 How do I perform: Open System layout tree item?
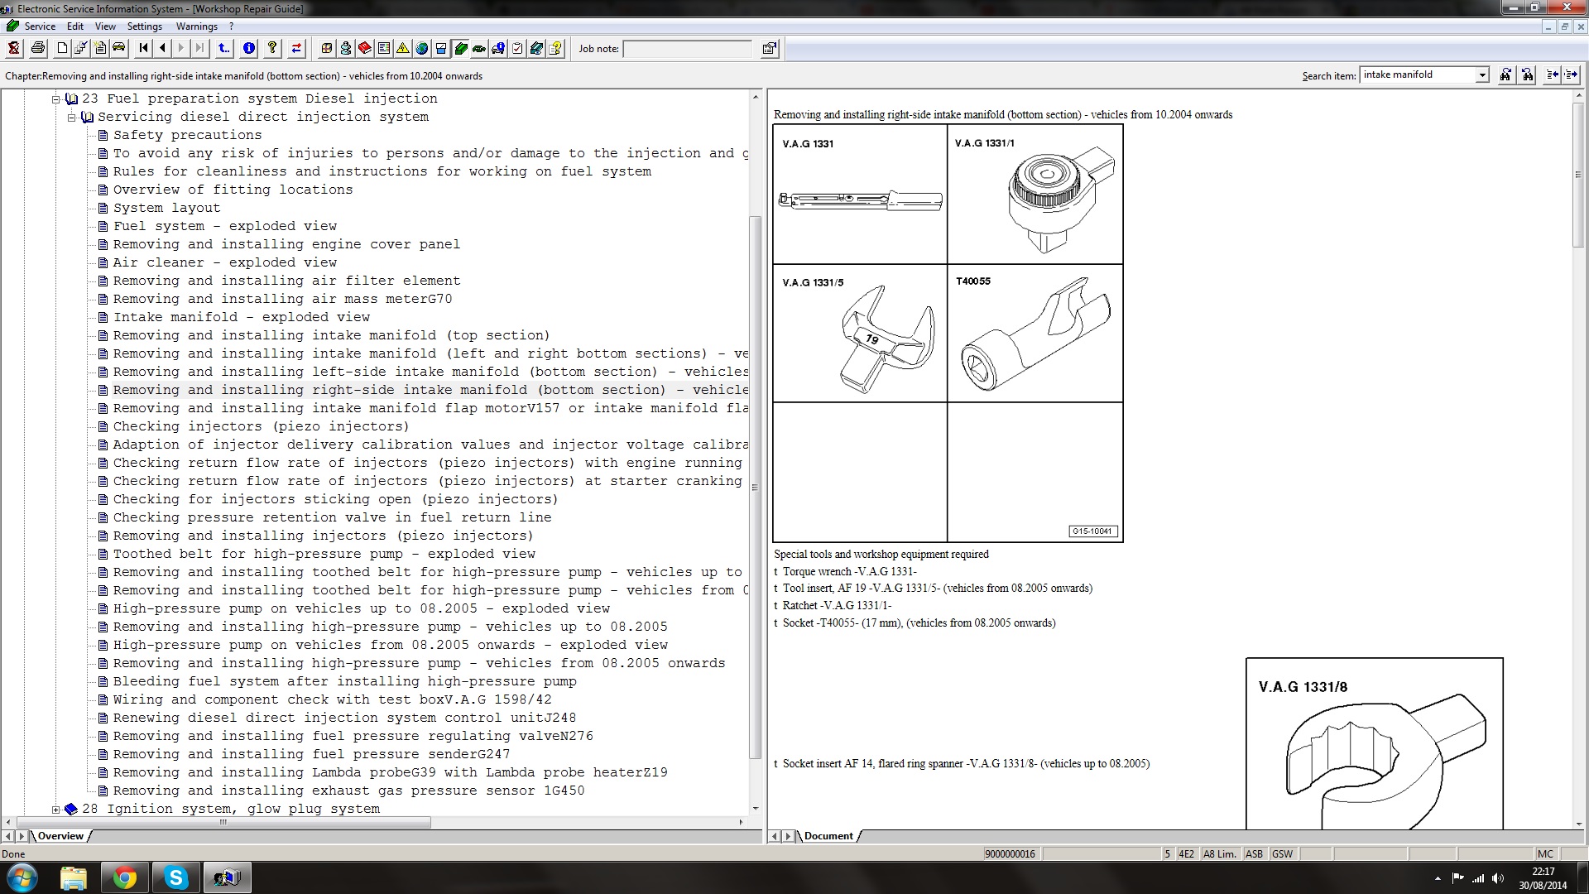click(x=167, y=208)
